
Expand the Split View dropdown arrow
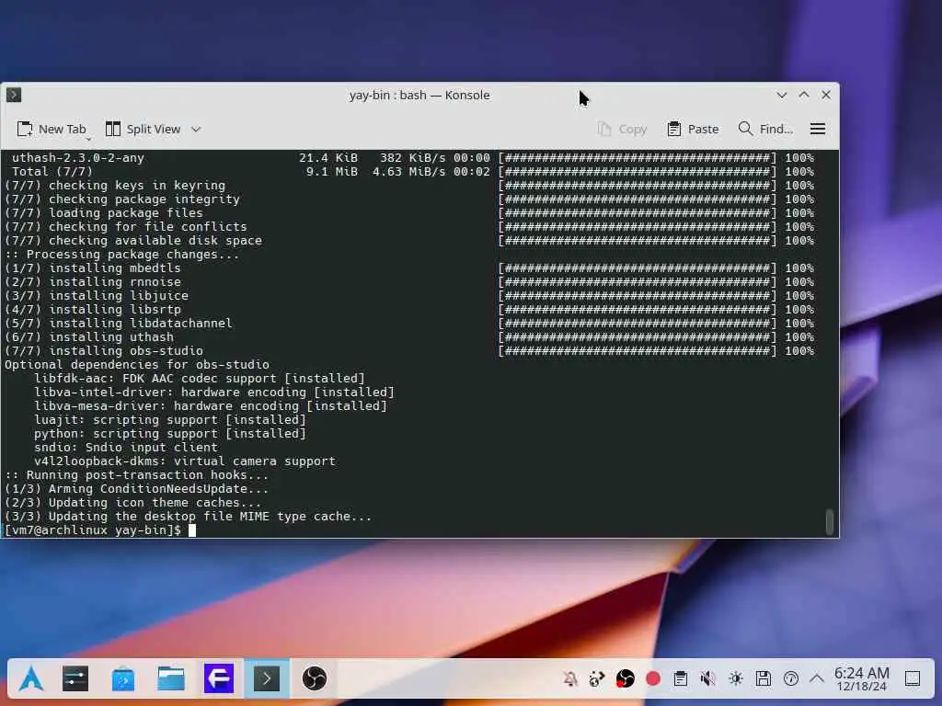[x=196, y=129]
